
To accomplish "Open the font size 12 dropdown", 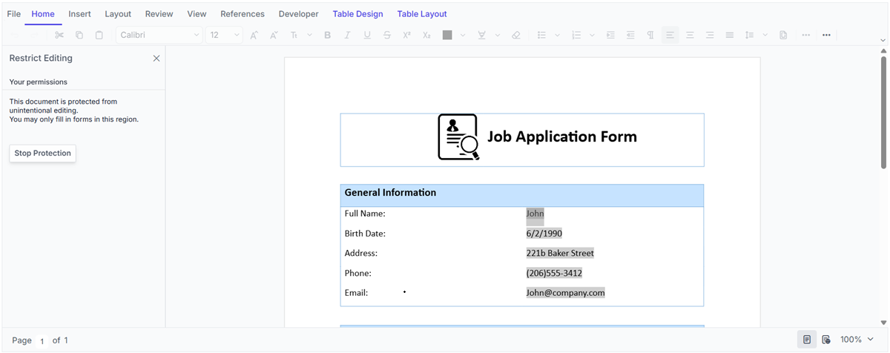I will pos(224,35).
